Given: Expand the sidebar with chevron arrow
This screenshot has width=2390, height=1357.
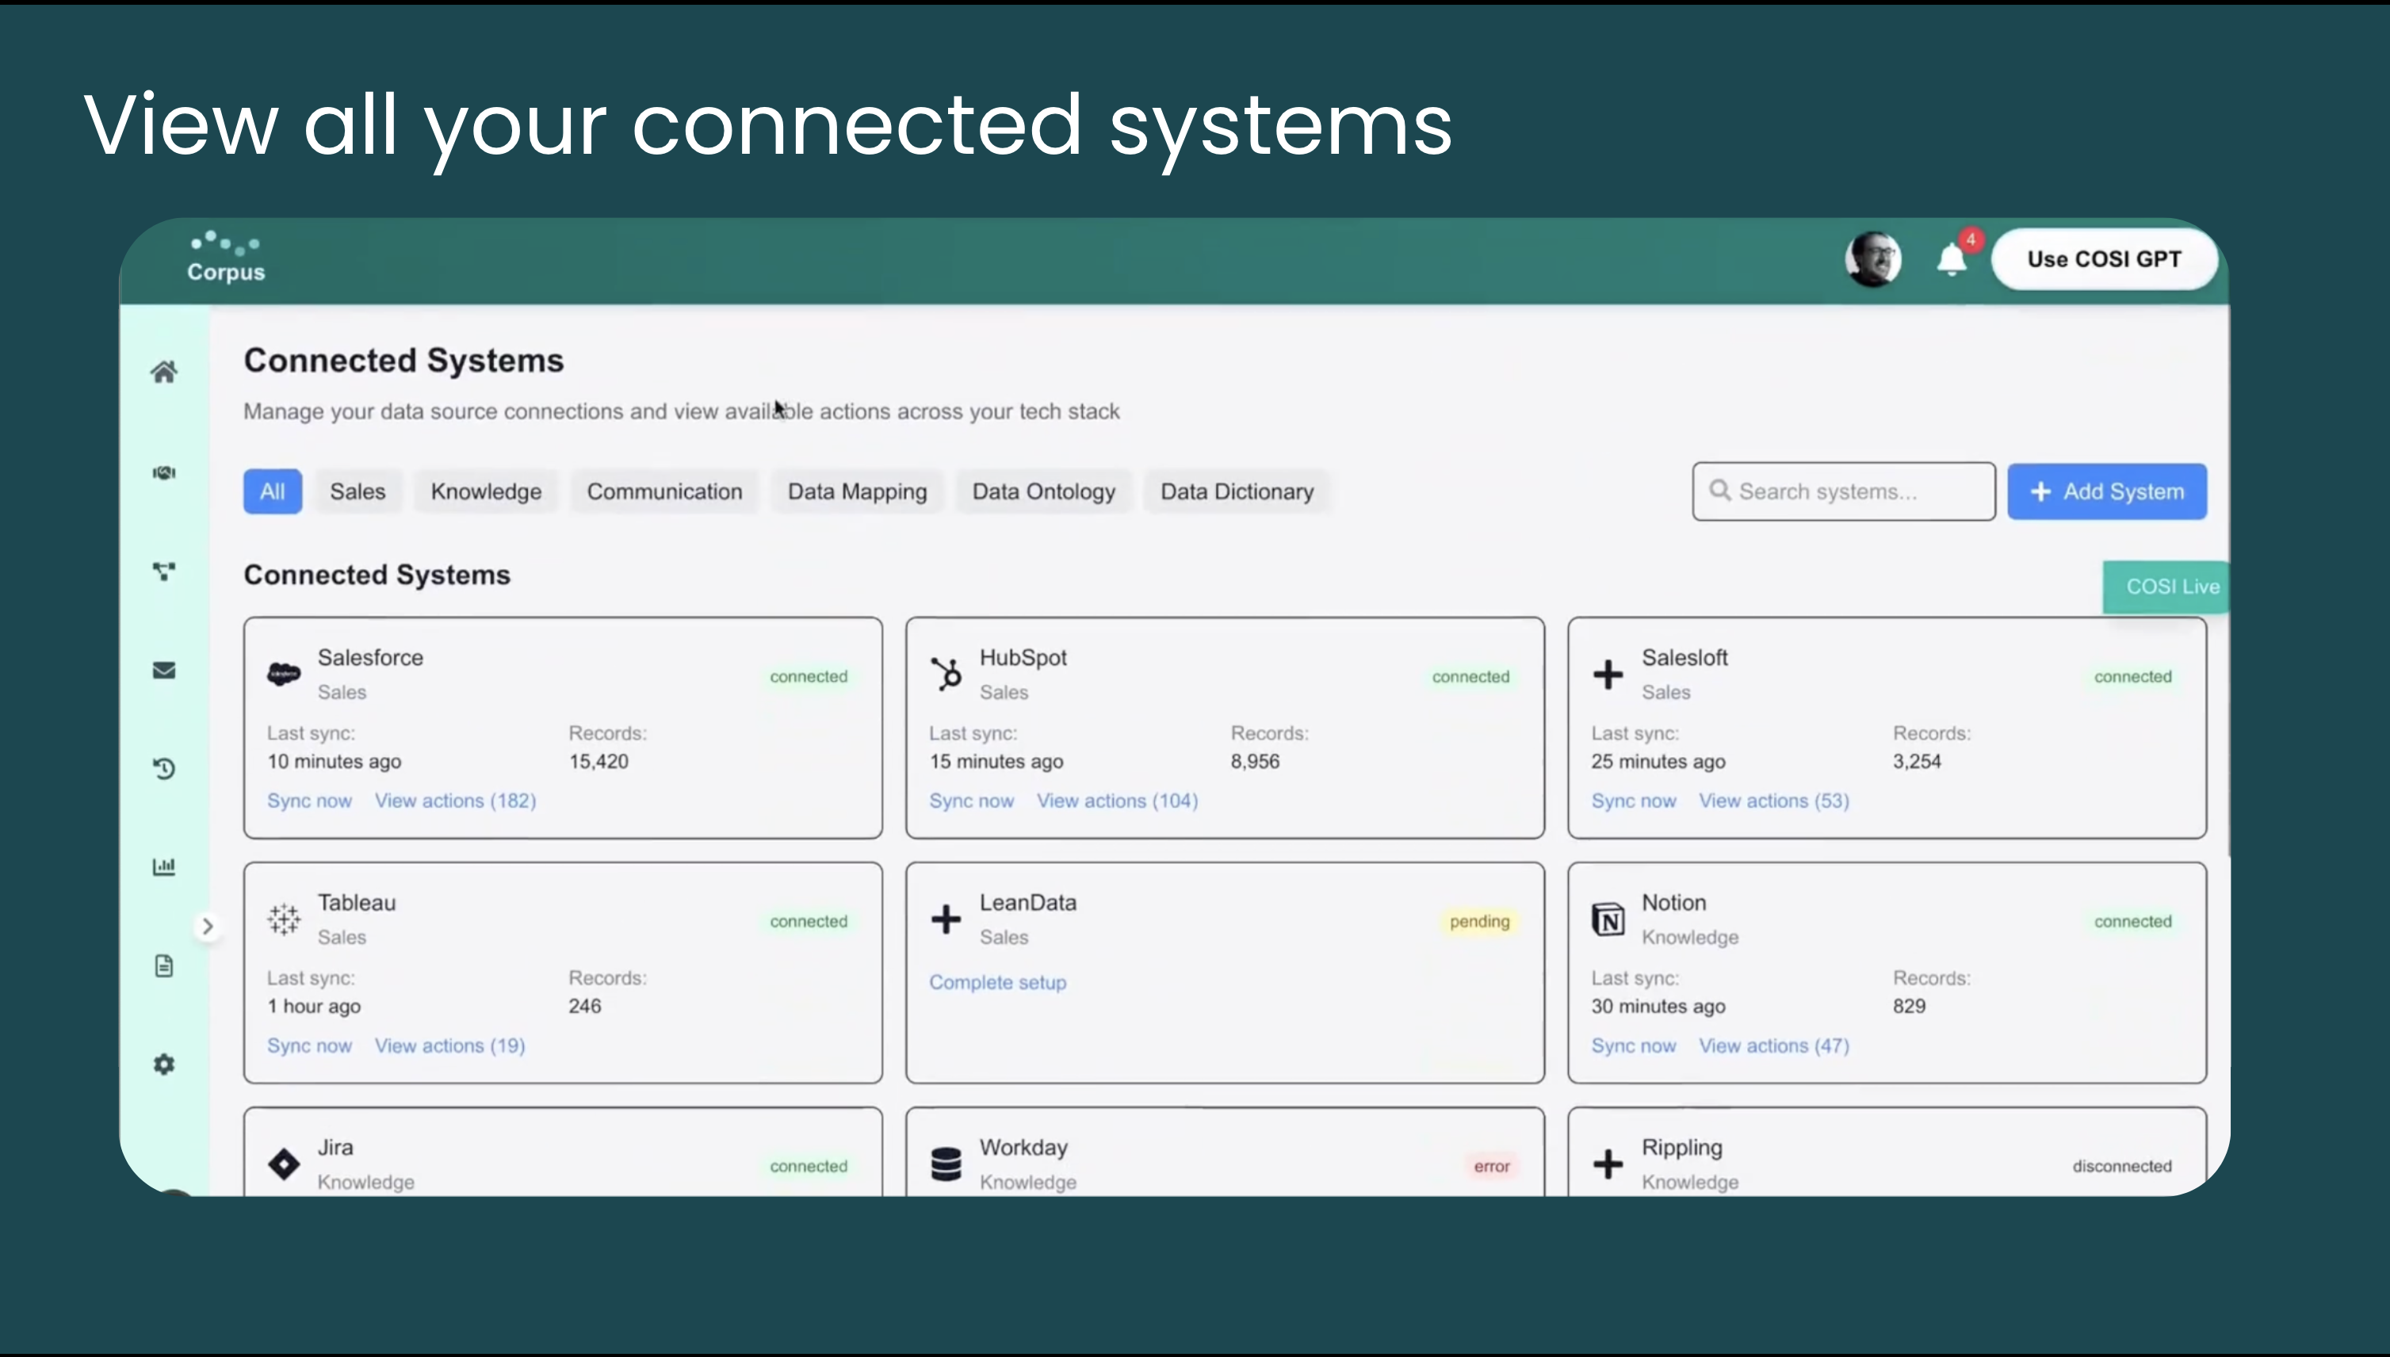Looking at the screenshot, I should [x=208, y=927].
